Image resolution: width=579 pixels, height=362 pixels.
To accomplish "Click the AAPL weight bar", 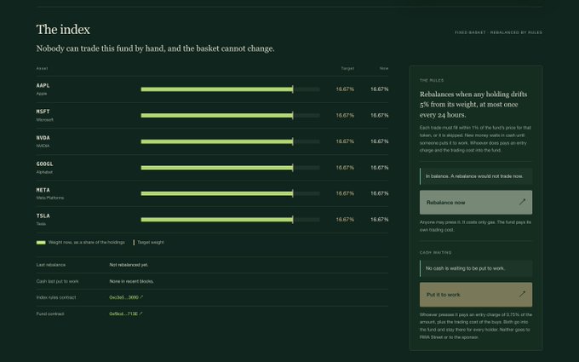I will click(230, 89).
